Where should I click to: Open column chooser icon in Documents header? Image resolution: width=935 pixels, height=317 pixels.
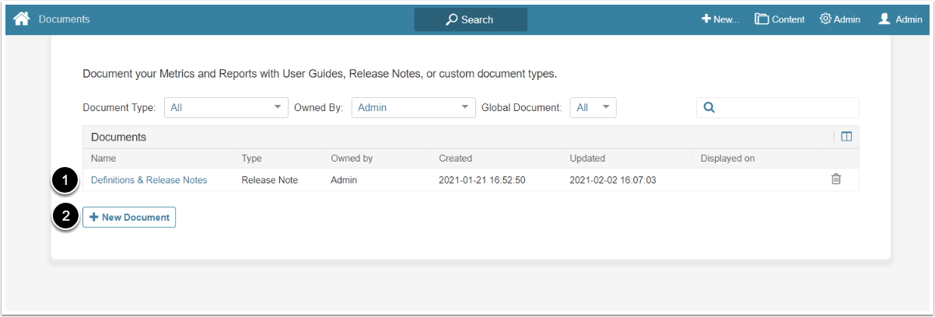tap(846, 137)
